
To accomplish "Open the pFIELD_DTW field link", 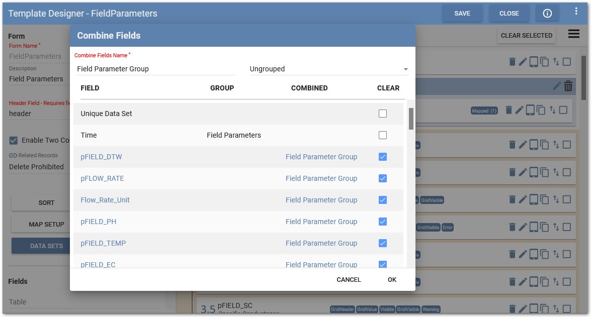I will coord(102,157).
